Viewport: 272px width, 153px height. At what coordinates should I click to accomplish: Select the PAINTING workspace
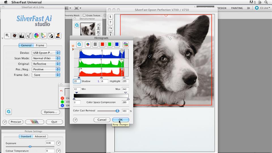pyautogui.click(x=237, y=8)
